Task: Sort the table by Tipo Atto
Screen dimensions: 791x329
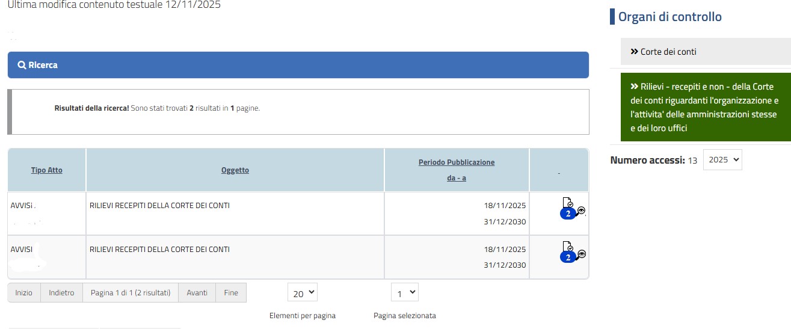Action: (47, 170)
